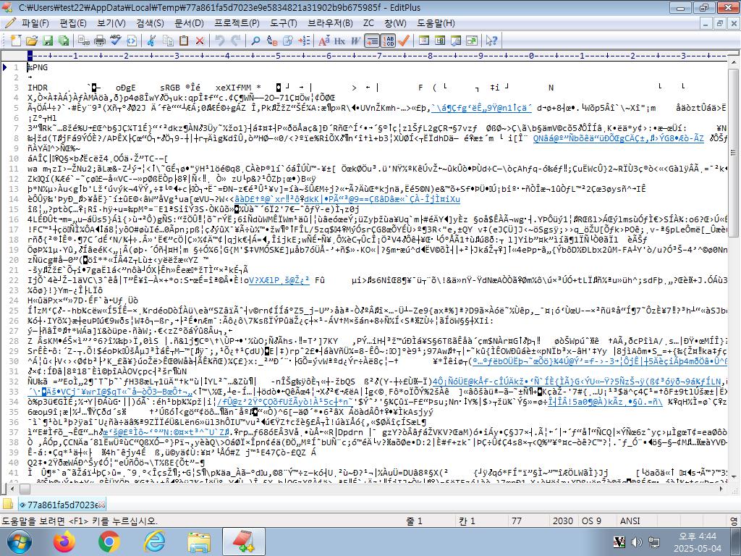Viewport: 741px width, 556px height.
Task: Click the Redo arrow icon
Action: pyautogui.click(x=236, y=41)
